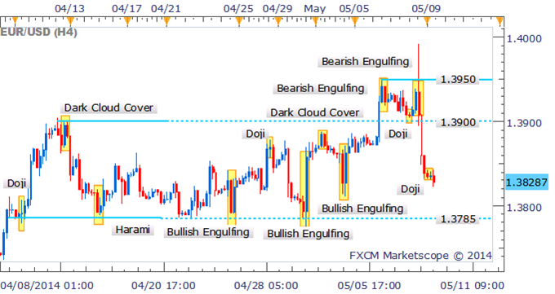Select Bearish Engulfing label directly above Dark Cloud Cover
This screenshot has width=555, height=294.
click(x=320, y=88)
